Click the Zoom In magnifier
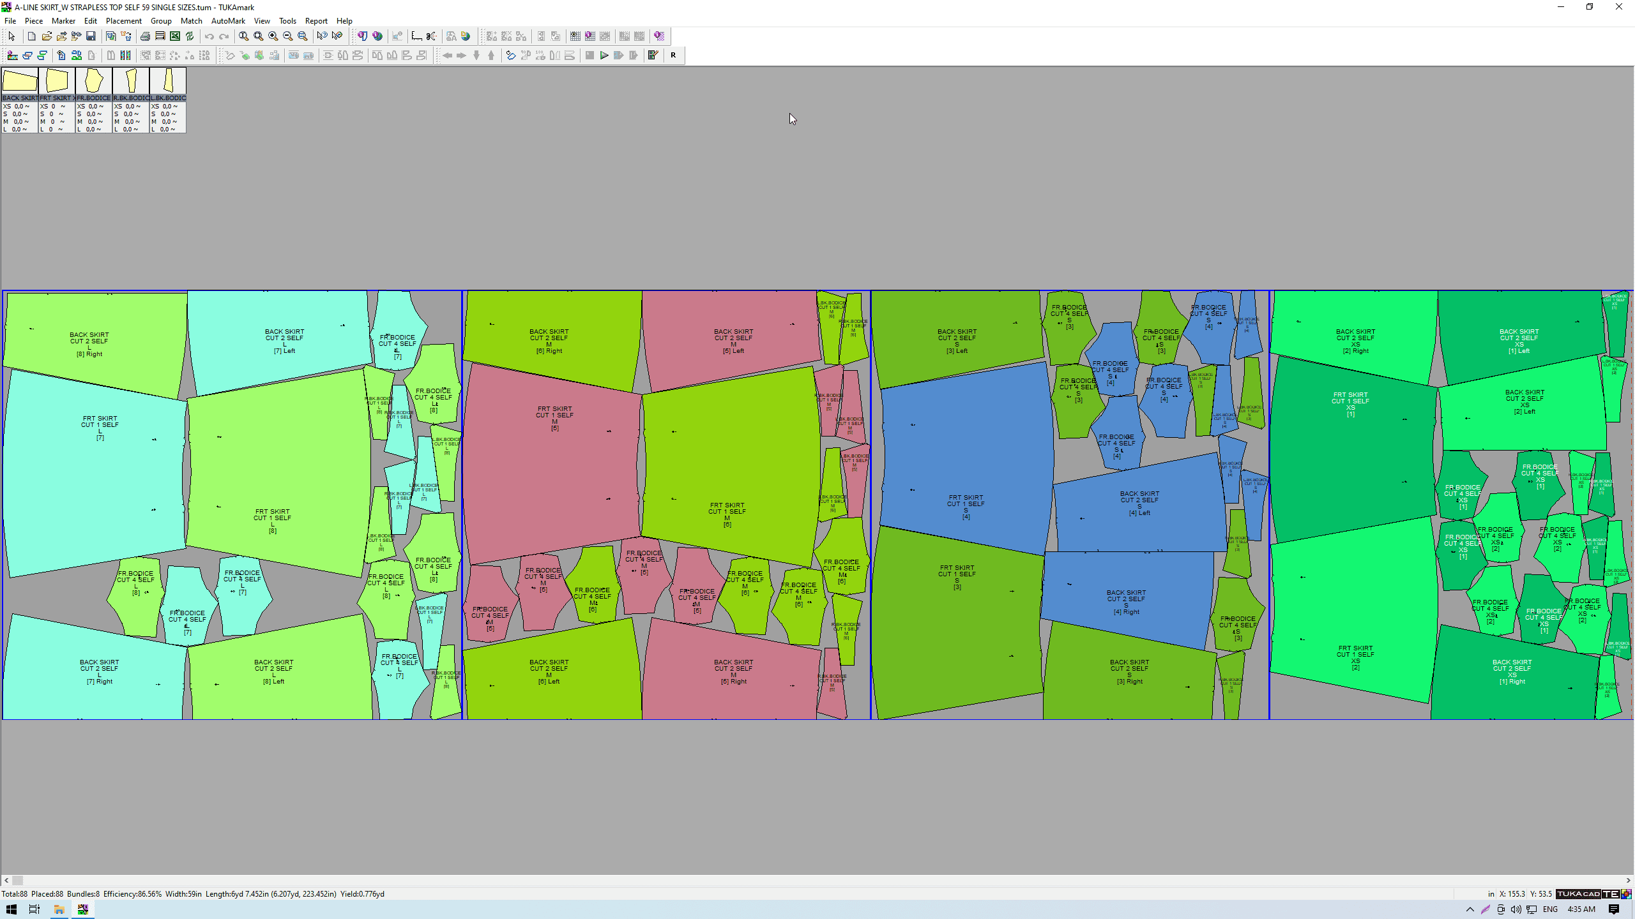 [x=273, y=36]
